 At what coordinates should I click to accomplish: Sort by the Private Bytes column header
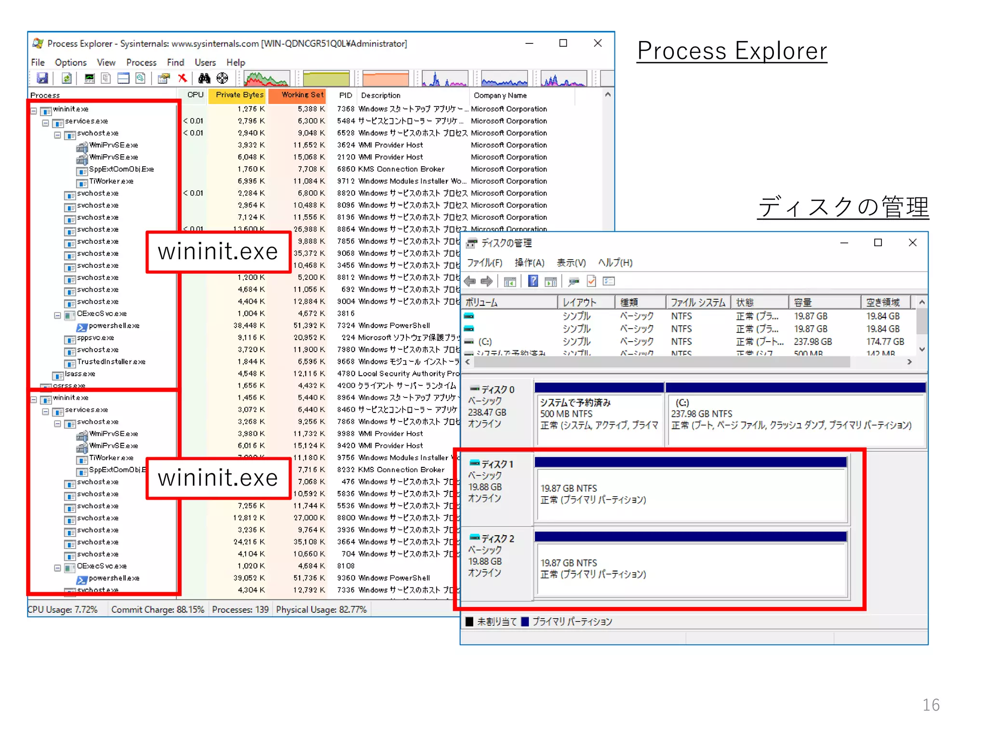pos(238,95)
